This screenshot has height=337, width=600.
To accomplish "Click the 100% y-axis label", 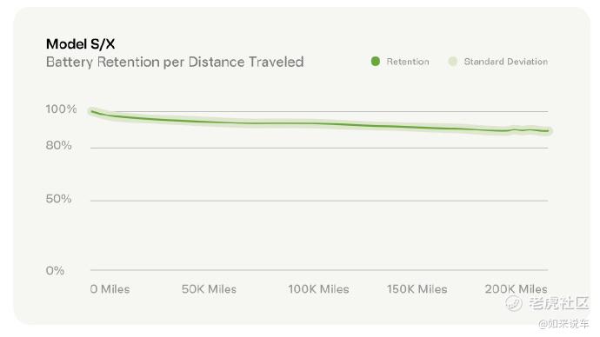I will pyautogui.click(x=61, y=109).
